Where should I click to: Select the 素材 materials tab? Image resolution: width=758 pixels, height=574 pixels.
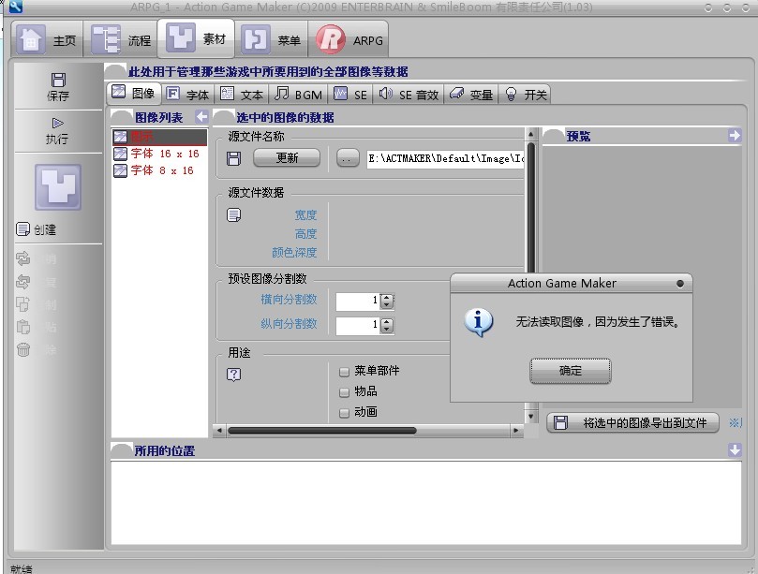(196, 38)
